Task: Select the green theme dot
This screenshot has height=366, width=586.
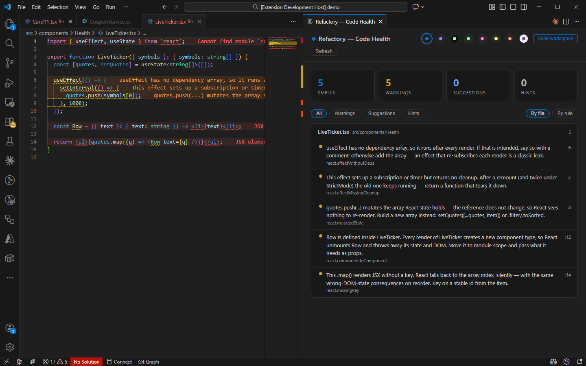Action: 468,39
